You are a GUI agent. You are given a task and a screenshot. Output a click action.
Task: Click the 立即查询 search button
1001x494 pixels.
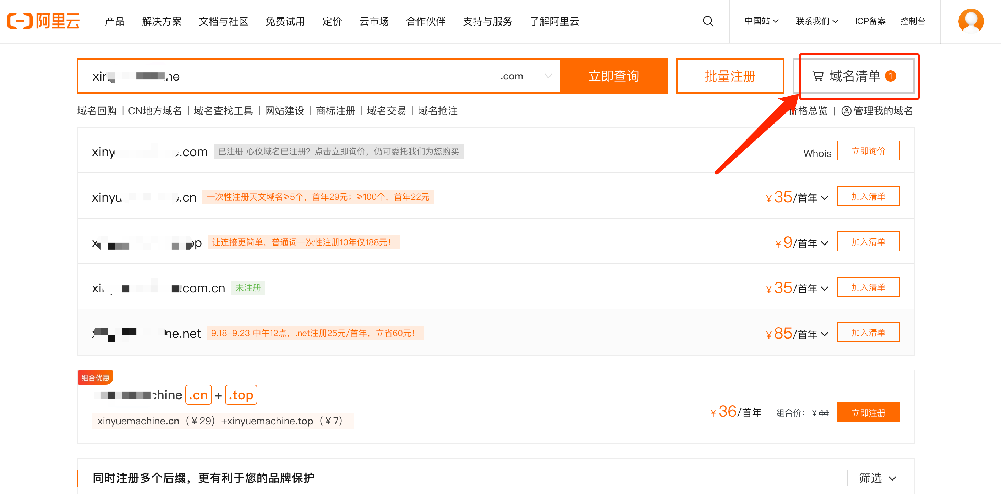point(613,76)
